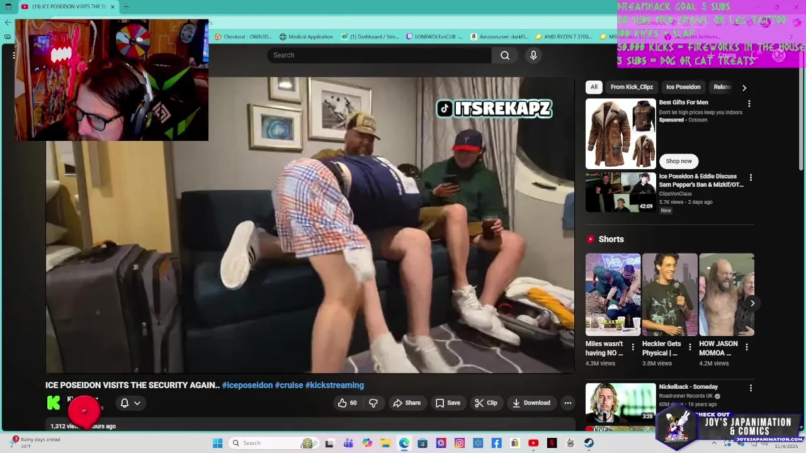Go back with browser back arrow
This screenshot has height=453, width=806.
(x=8, y=22)
